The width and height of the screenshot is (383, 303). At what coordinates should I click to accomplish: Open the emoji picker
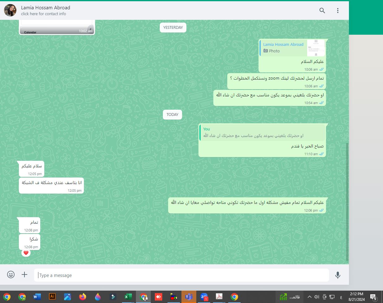tap(11, 274)
